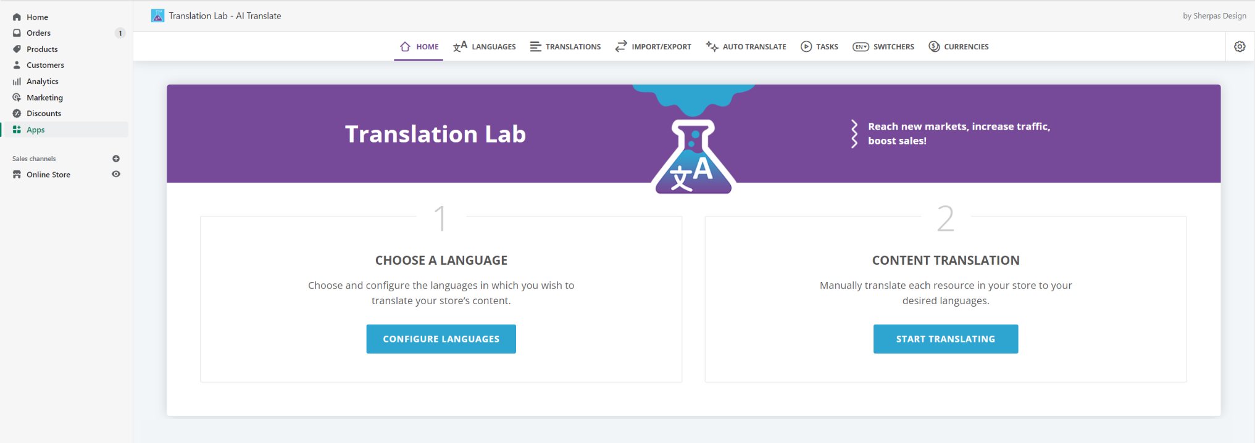Screen dimensions: 1255x443
Task: Click the Analytics bar chart icon
Action: [x=17, y=81]
